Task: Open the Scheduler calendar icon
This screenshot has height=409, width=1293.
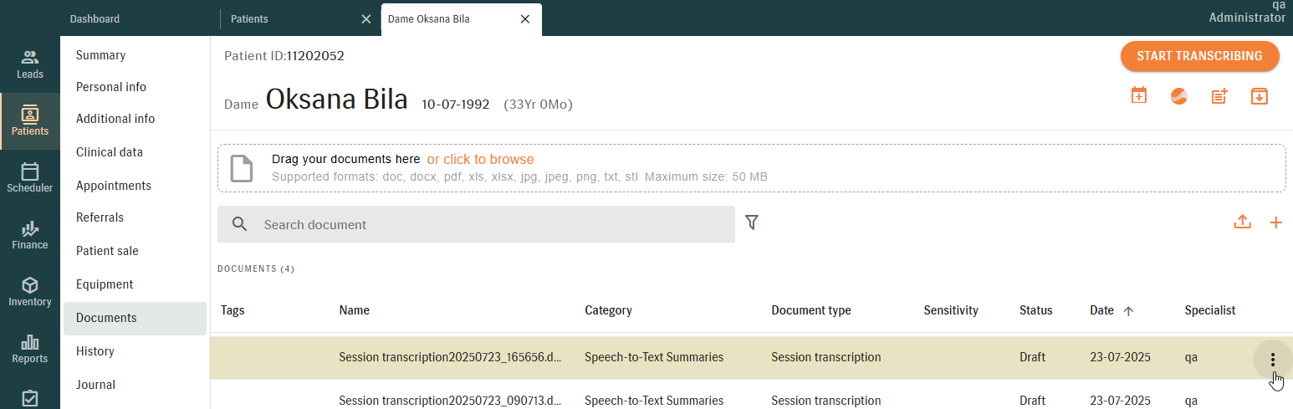Action: coord(30,171)
